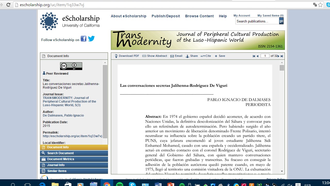The image size is (330, 186).
Task: Open Help menu
Action: (x=223, y=16)
